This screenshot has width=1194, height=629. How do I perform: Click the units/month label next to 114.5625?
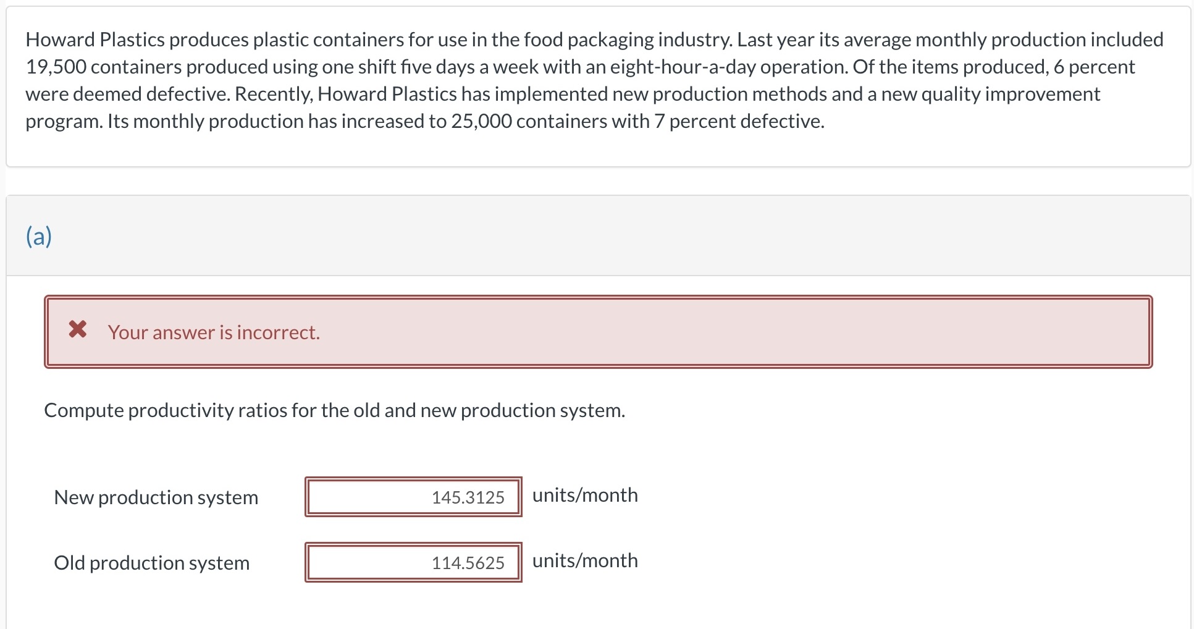click(x=584, y=560)
